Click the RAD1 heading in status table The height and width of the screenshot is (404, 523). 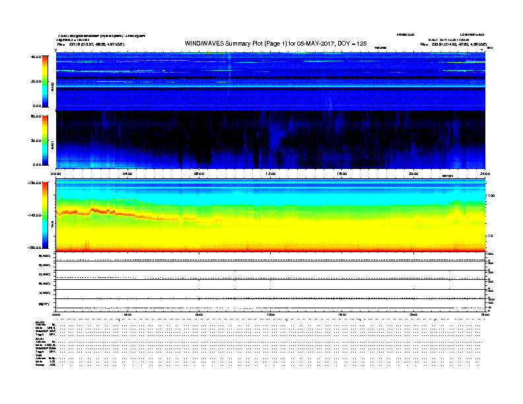pos(40,339)
